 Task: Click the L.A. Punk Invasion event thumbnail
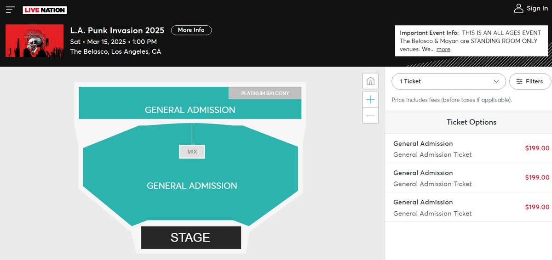point(34,41)
